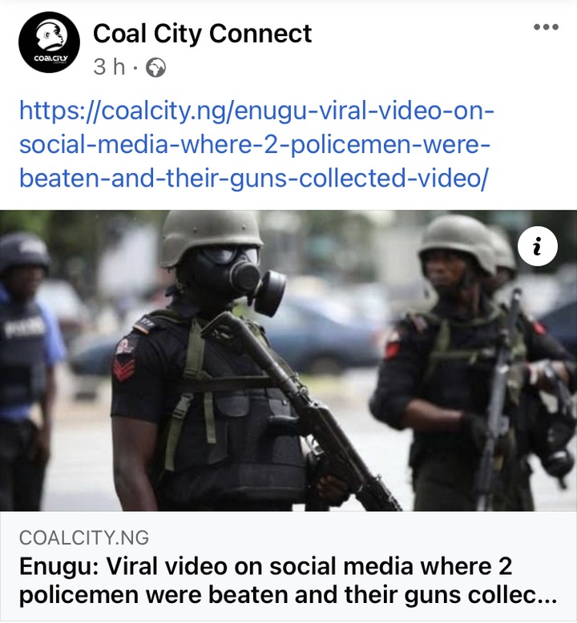Click the globe public audience icon
577x623 pixels.
(156, 67)
